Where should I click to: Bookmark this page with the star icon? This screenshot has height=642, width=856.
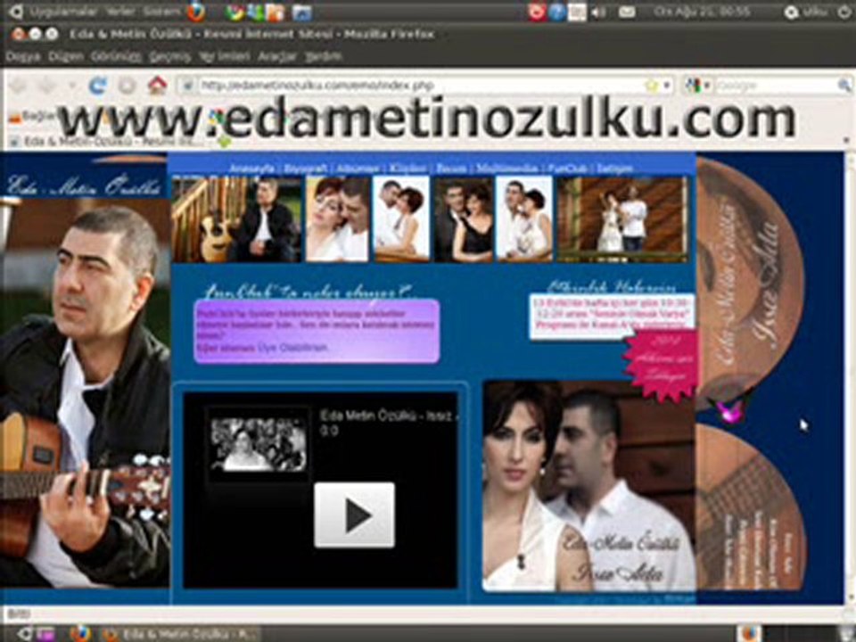[x=652, y=86]
